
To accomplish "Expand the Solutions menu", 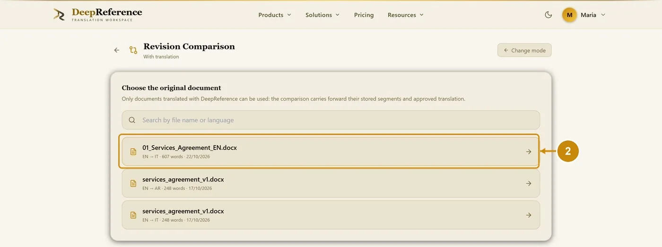I will click(322, 15).
